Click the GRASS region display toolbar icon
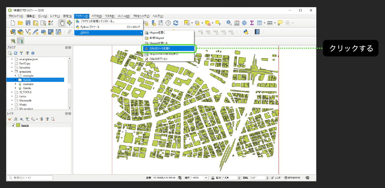Viewport: 385px width, 188px height. click(x=20, y=41)
